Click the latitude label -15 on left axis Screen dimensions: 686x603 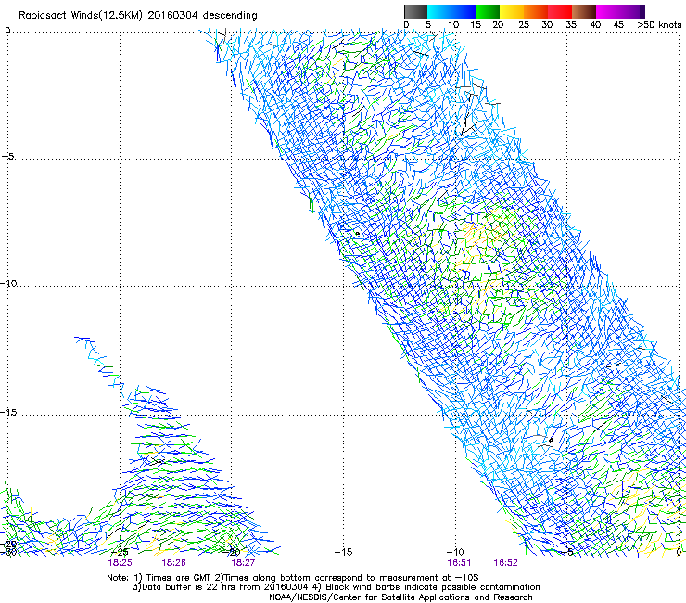click(x=8, y=413)
